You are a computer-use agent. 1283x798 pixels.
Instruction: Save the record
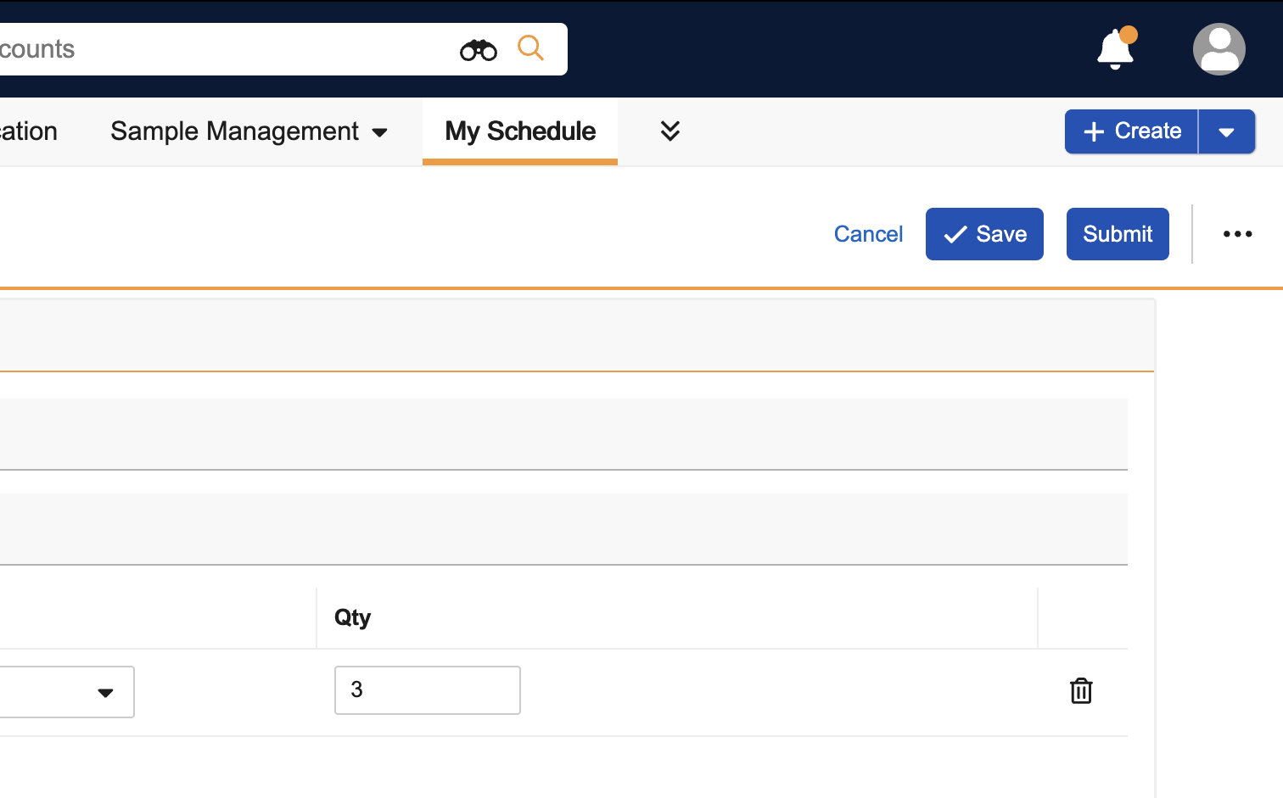[984, 234]
